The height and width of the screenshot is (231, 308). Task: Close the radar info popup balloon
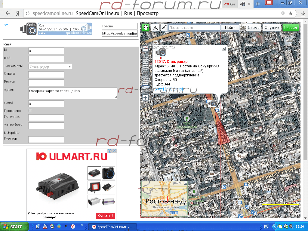click(x=223, y=49)
